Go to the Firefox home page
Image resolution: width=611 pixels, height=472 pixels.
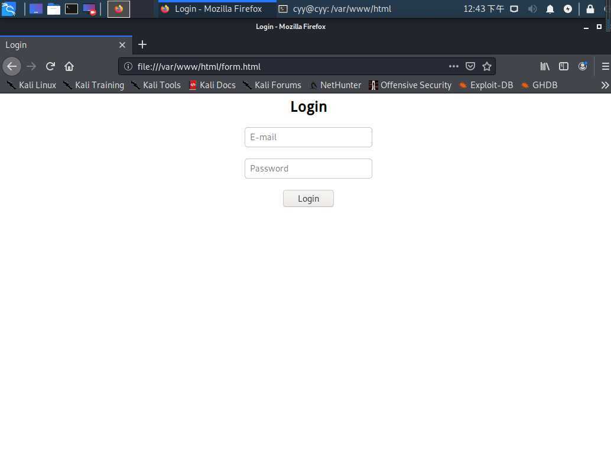coord(69,66)
